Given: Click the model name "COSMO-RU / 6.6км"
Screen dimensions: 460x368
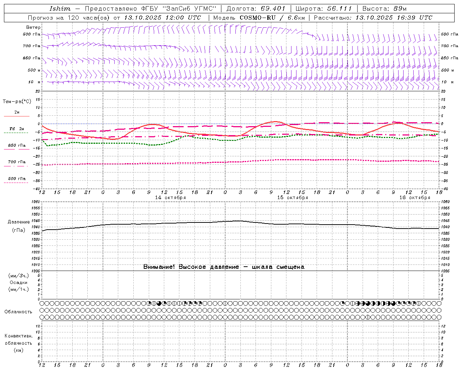Looking at the screenshot, I should (x=272, y=18).
